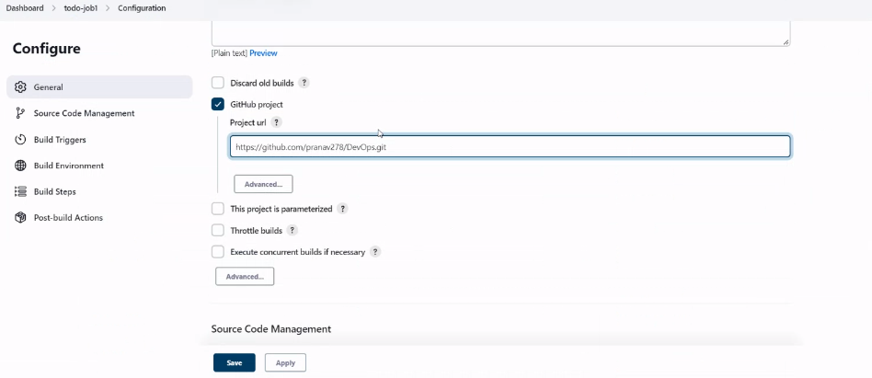Click the description textarea resize handle
872x378 pixels.
(786, 41)
